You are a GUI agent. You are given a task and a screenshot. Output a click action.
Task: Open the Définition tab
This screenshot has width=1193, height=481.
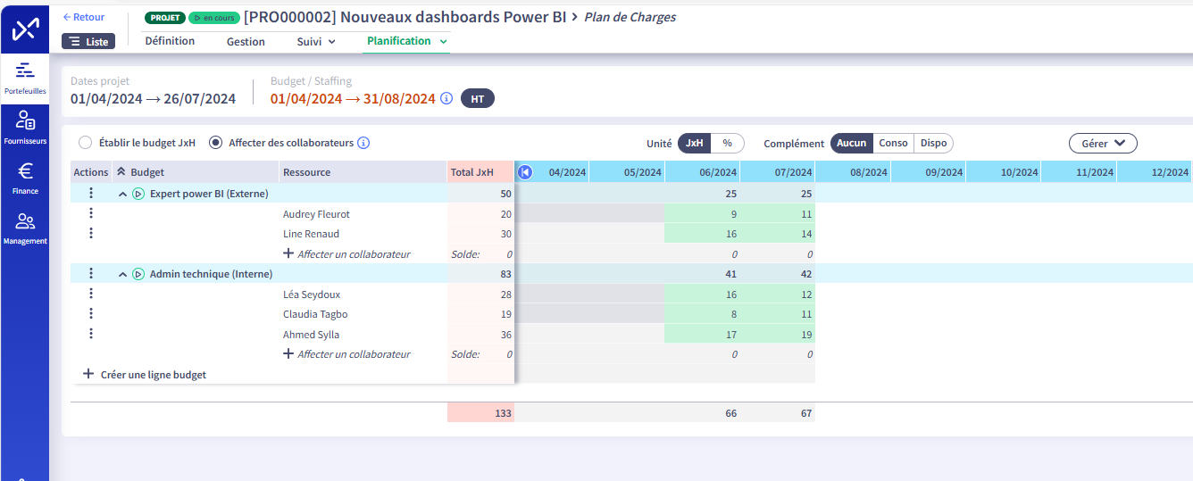coord(170,41)
